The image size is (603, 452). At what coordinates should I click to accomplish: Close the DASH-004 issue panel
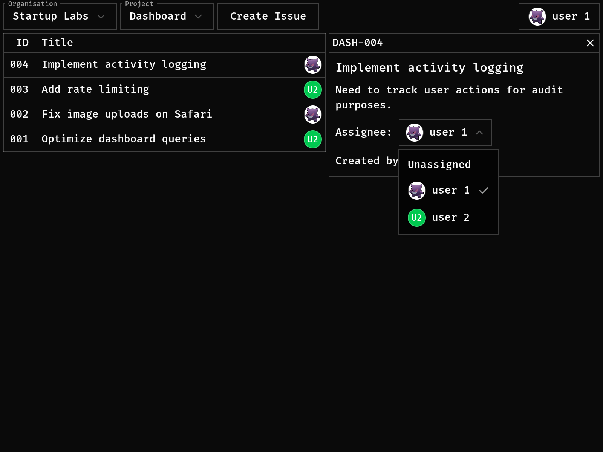pos(590,43)
